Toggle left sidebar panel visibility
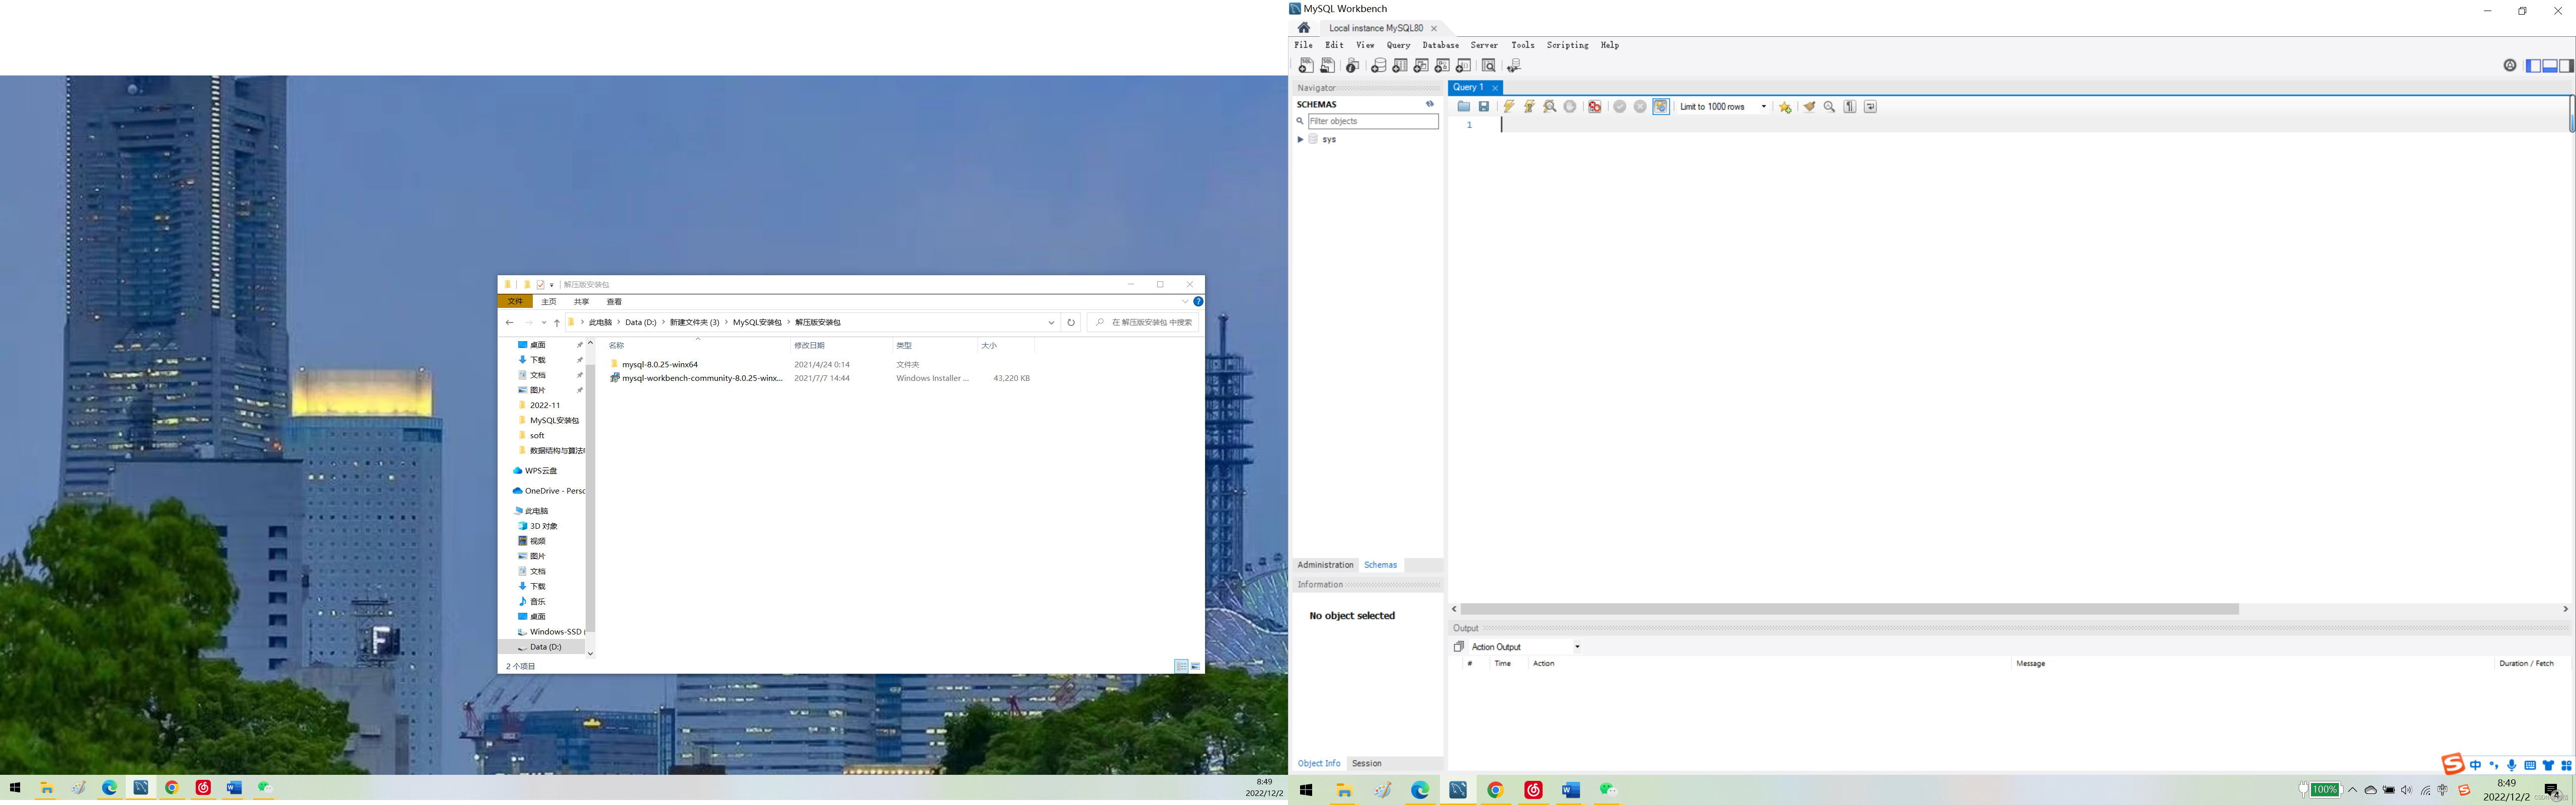Image resolution: width=2576 pixels, height=805 pixels. [x=2533, y=66]
